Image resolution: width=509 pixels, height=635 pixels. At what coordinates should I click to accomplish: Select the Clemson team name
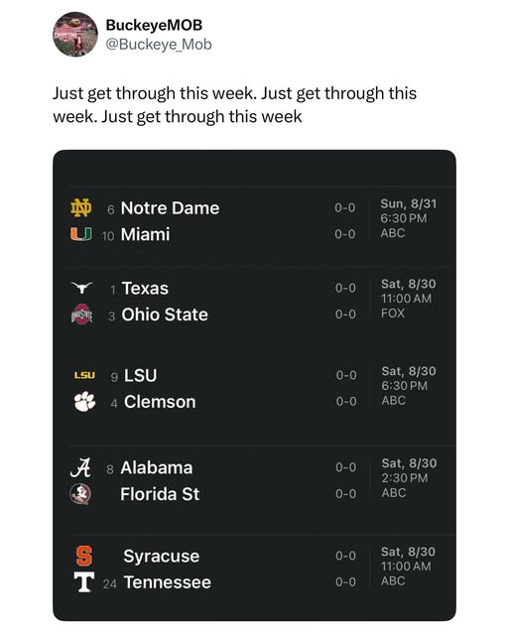(x=160, y=402)
